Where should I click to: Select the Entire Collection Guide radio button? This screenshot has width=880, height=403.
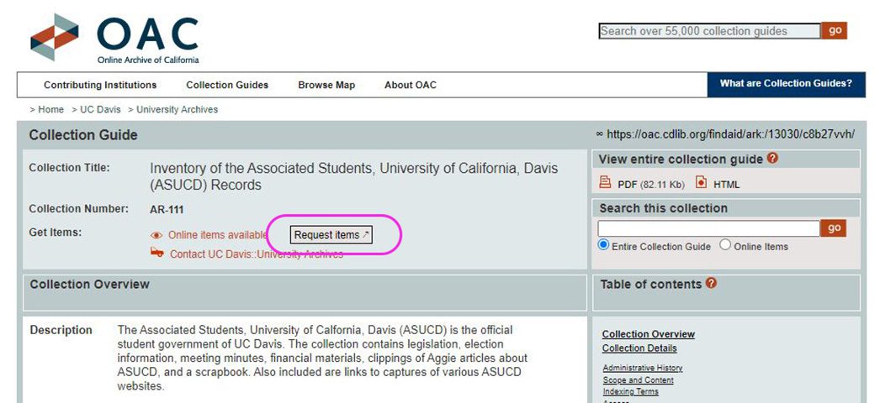(x=603, y=245)
